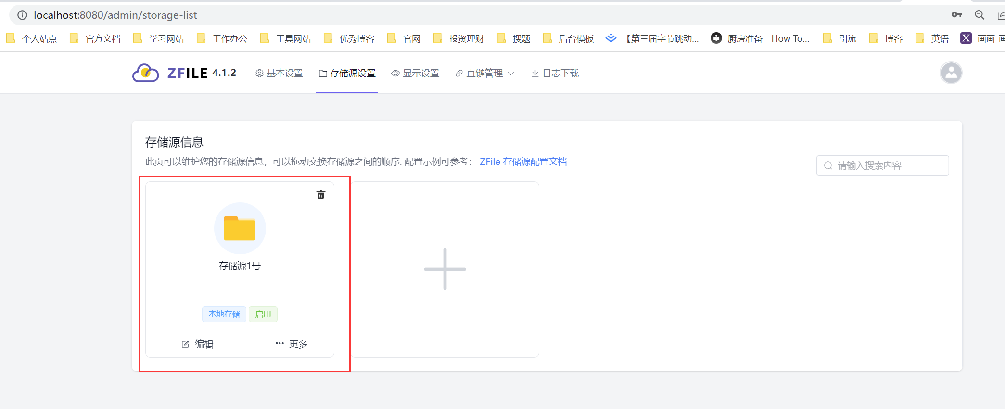
Task: Click the 启用 status tag
Action: click(263, 314)
